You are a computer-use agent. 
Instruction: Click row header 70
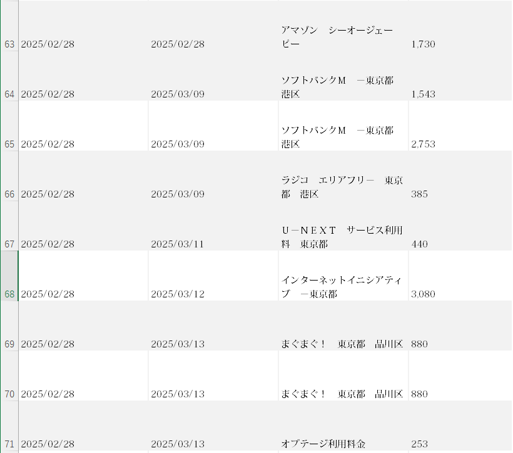coord(9,394)
